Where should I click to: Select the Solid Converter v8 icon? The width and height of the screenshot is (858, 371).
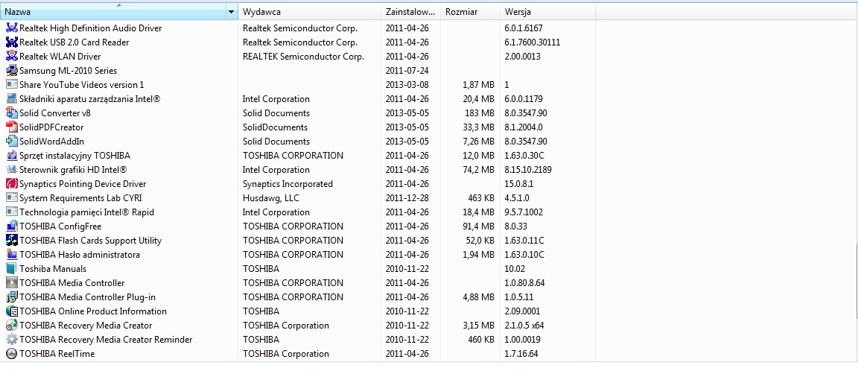point(11,113)
